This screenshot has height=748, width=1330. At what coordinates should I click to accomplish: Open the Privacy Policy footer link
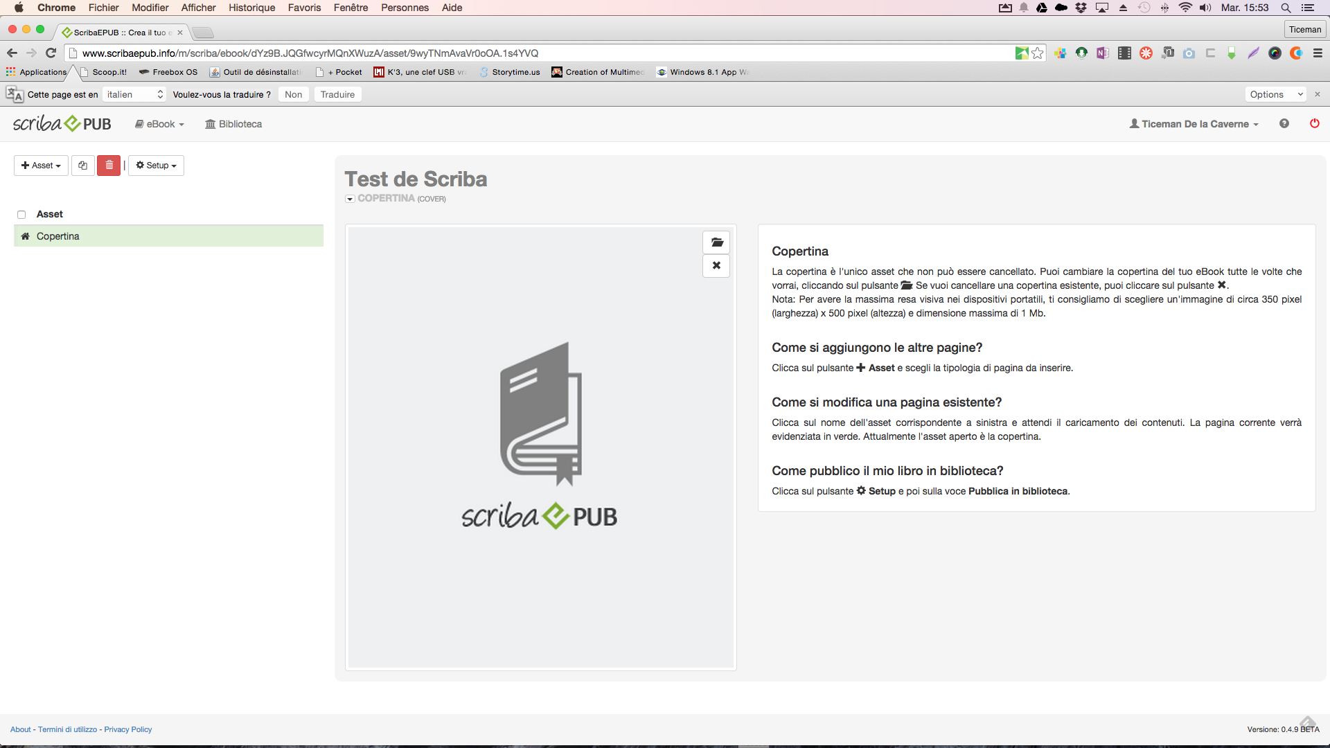click(127, 729)
